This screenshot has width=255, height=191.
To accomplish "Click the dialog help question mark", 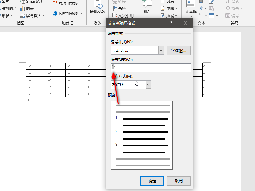I will (x=171, y=23).
